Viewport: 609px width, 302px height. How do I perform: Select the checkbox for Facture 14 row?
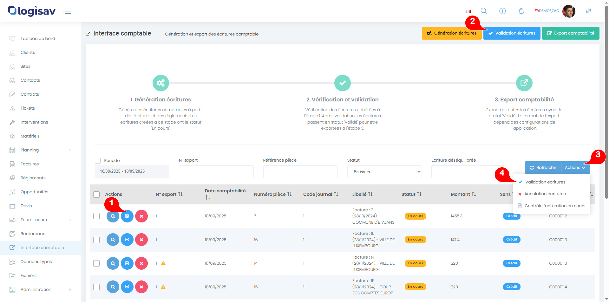tap(96, 263)
